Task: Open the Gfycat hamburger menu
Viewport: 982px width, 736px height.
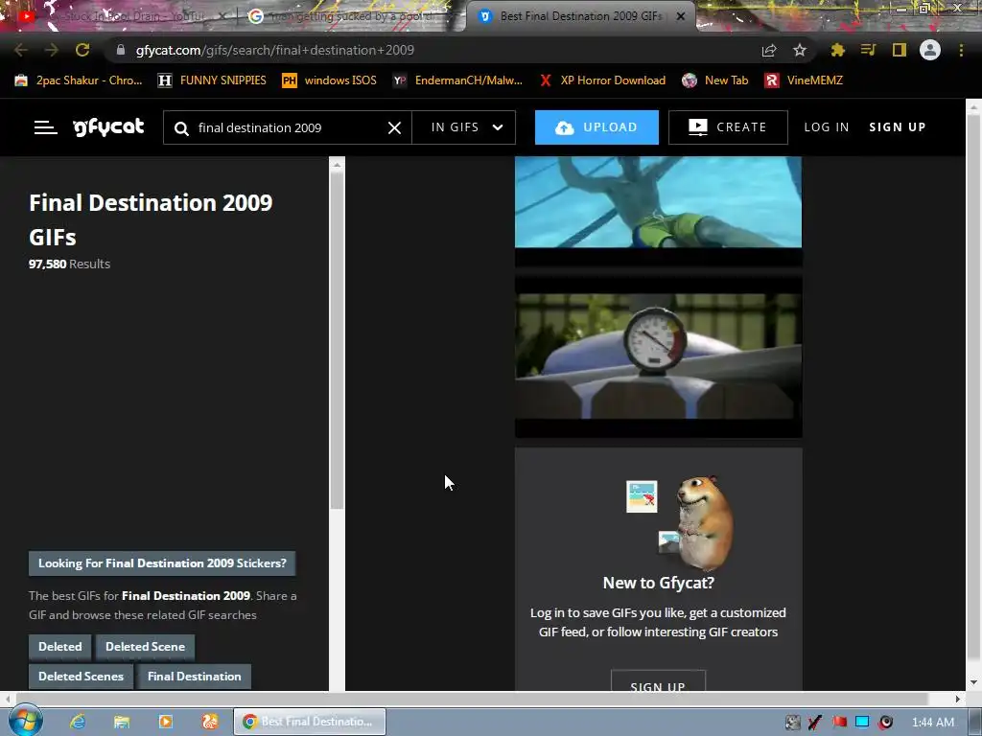Action: 45,127
